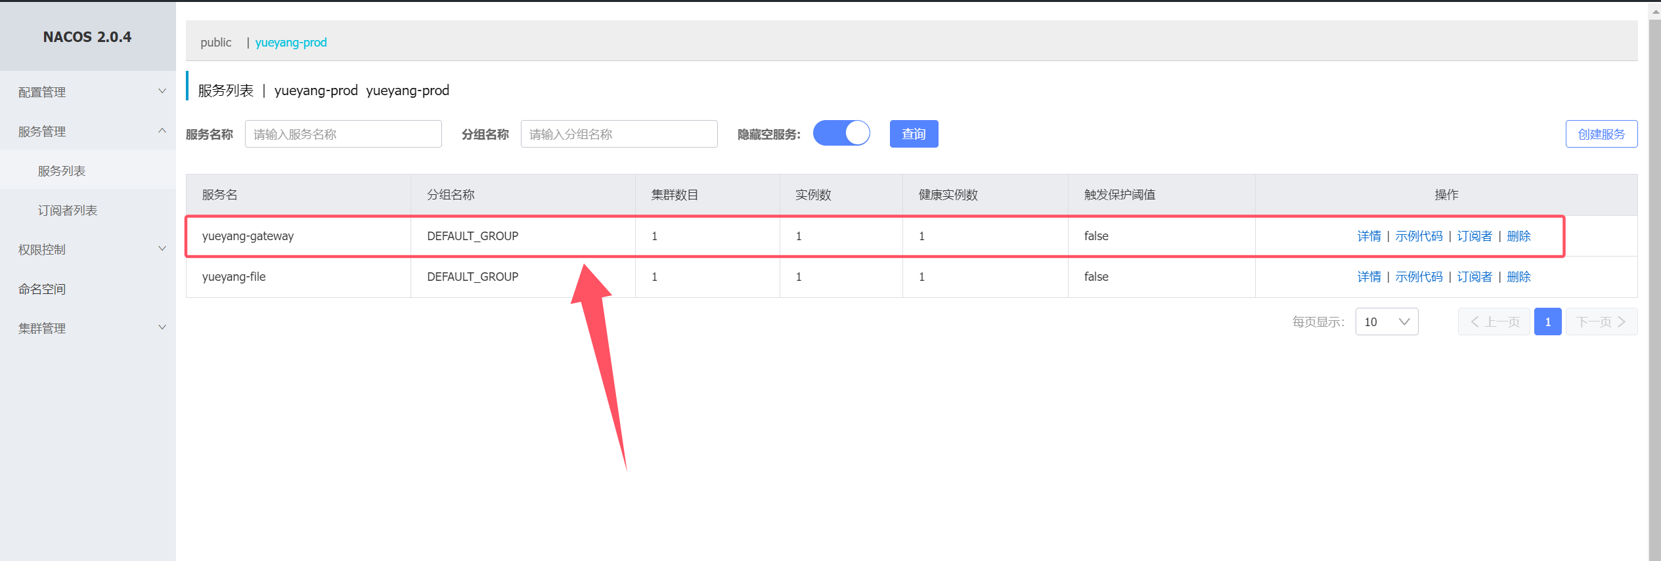View 示例代码 for yueyang-gateway

1419,236
